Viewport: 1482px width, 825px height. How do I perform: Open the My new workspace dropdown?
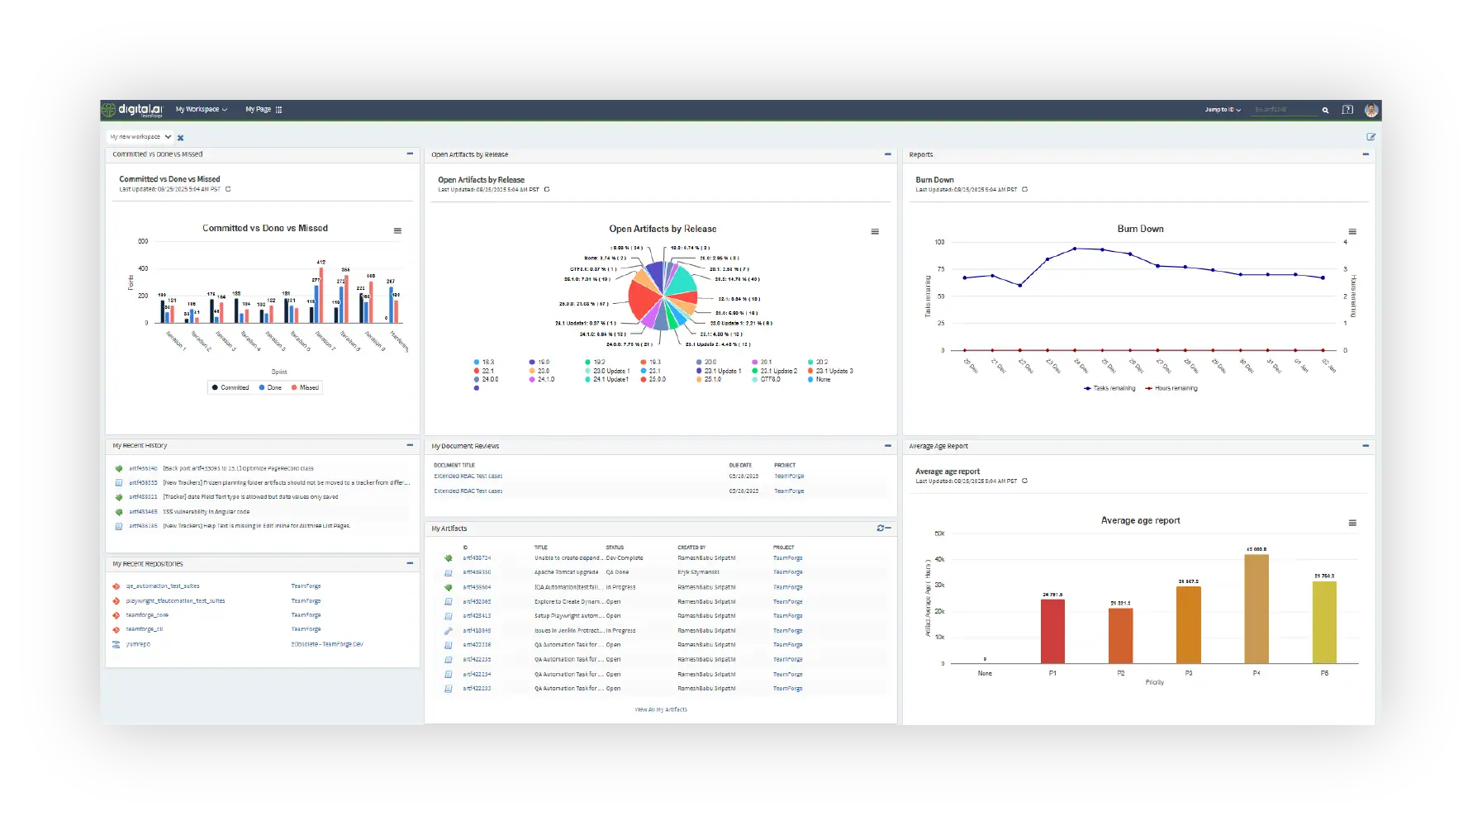[140, 137]
